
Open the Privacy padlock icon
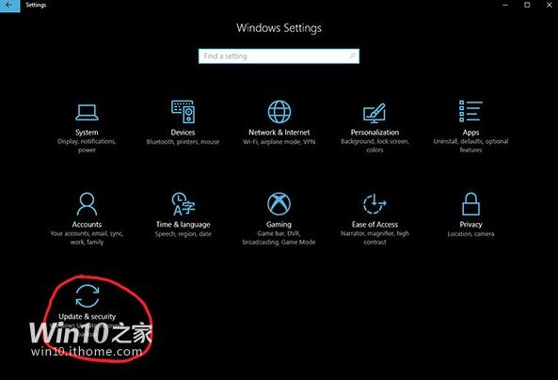[470, 204]
